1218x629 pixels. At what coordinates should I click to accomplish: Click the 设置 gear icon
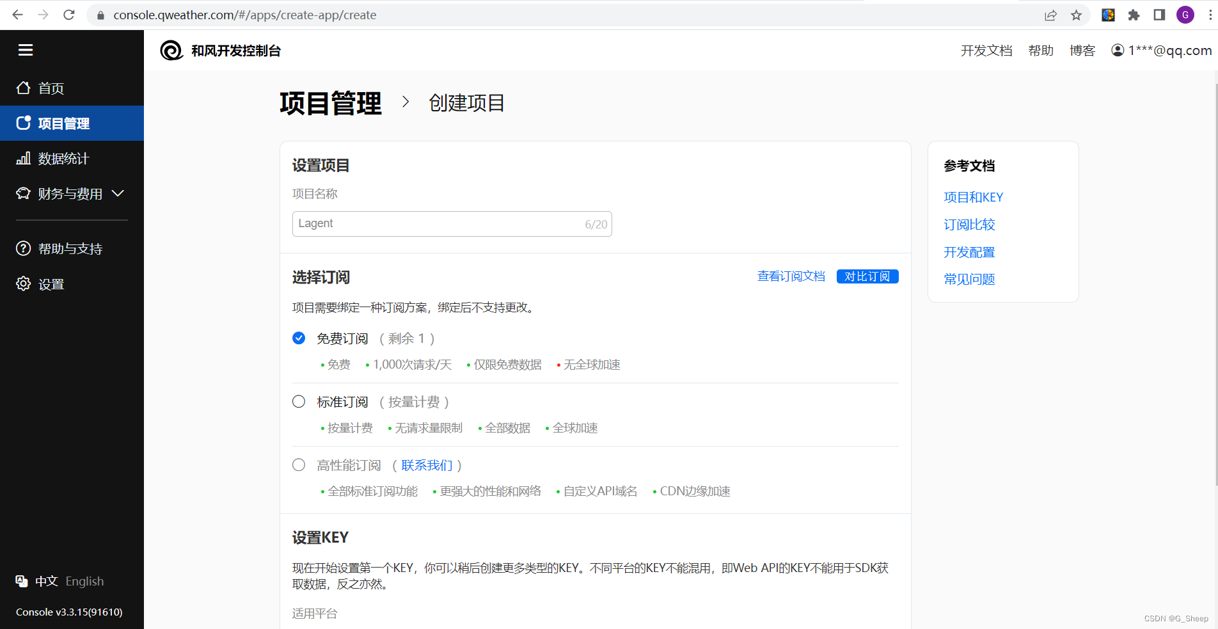click(24, 283)
